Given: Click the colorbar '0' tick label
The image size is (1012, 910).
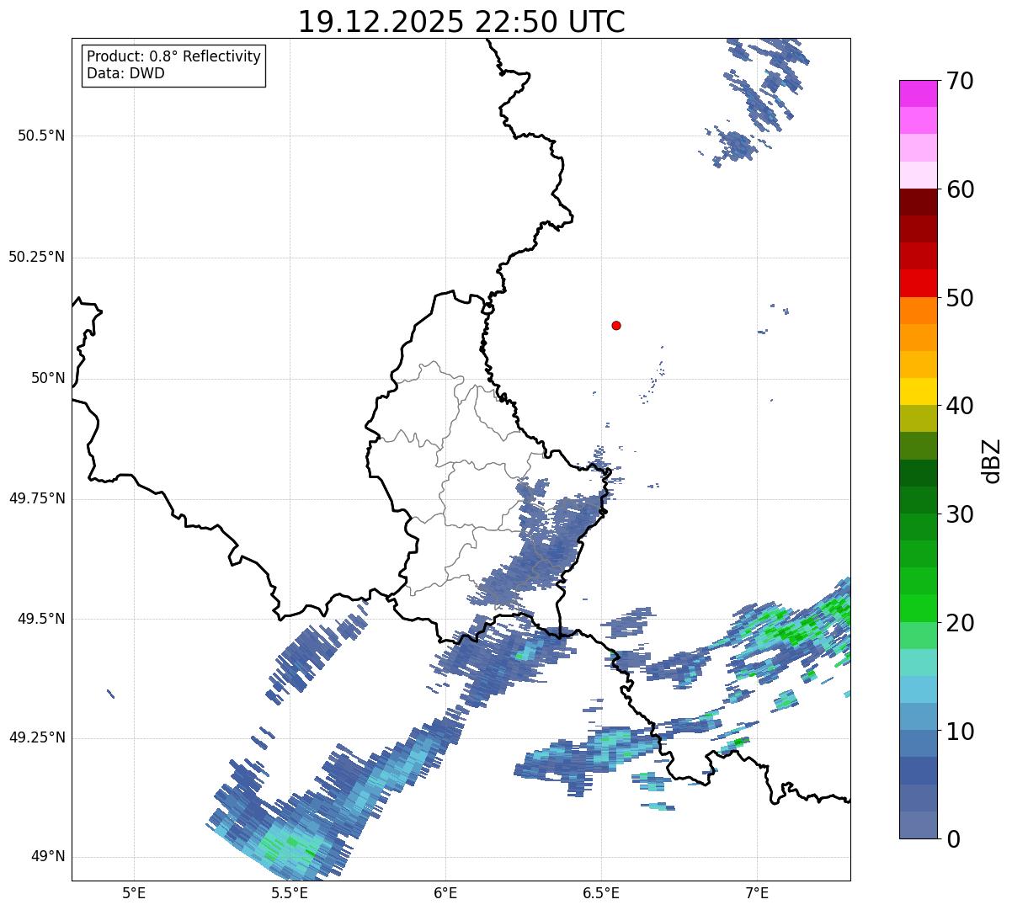Looking at the screenshot, I should pyautogui.click(x=953, y=840).
